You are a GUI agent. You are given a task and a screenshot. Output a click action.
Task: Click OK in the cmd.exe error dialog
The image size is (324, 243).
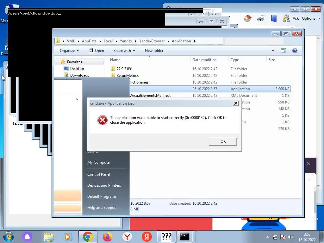[223, 141]
